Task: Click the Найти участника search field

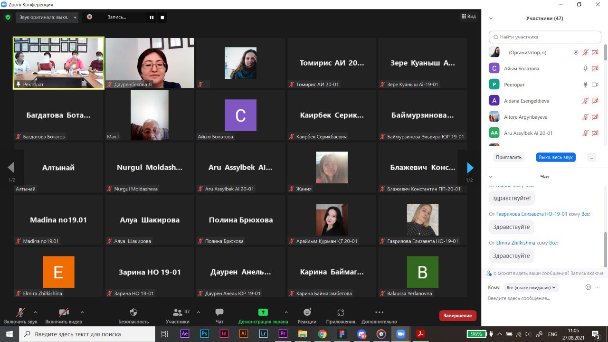Action: click(545, 37)
